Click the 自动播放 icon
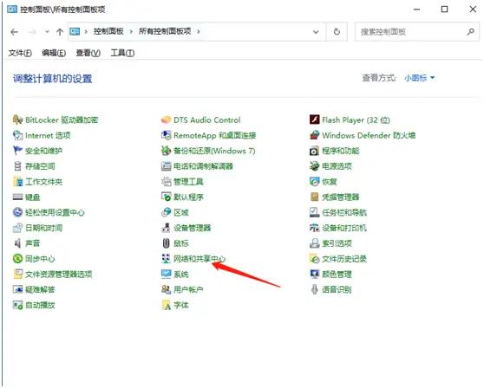The height and width of the screenshot is (388, 484). [x=17, y=305]
